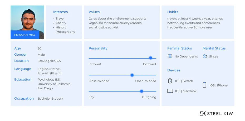Click the Introvert-Extrovert slider handle
The image size is (245, 121).
[x=150, y=58]
